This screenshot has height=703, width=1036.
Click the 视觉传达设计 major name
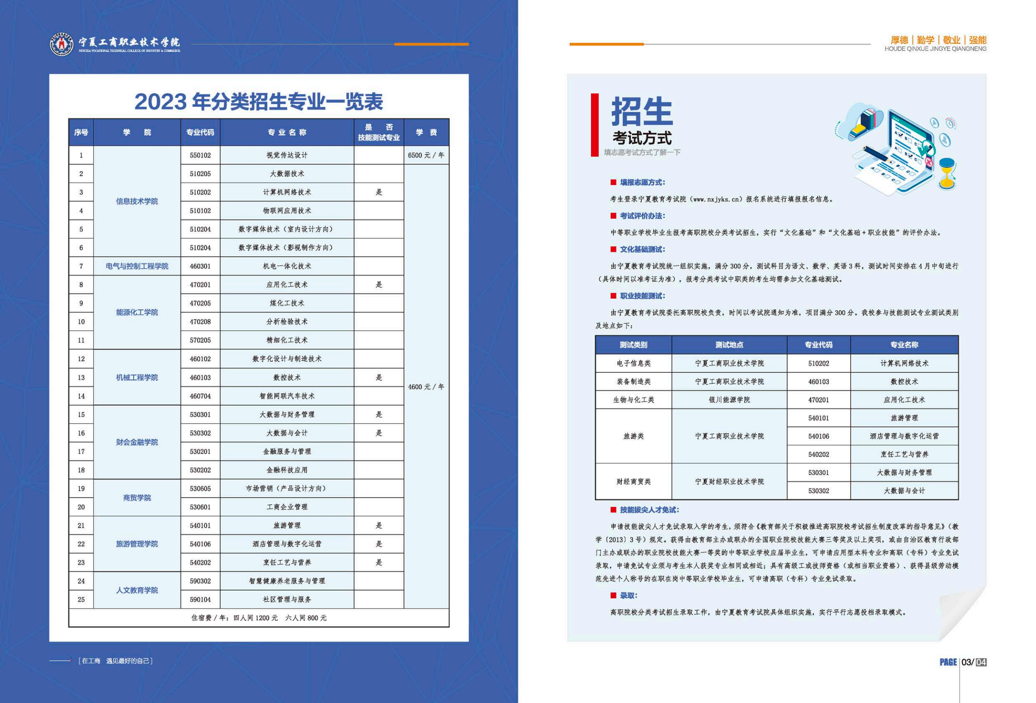point(287,155)
